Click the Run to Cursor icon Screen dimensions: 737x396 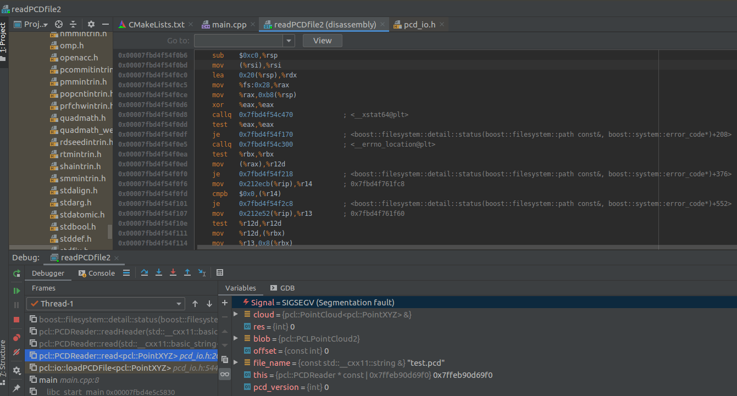pos(202,272)
